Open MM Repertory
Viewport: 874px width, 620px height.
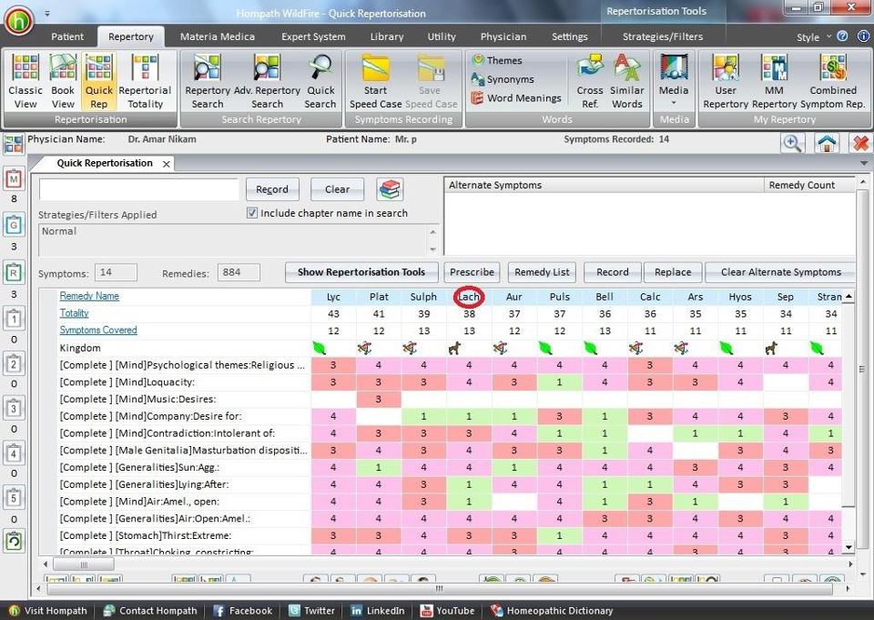point(774,81)
